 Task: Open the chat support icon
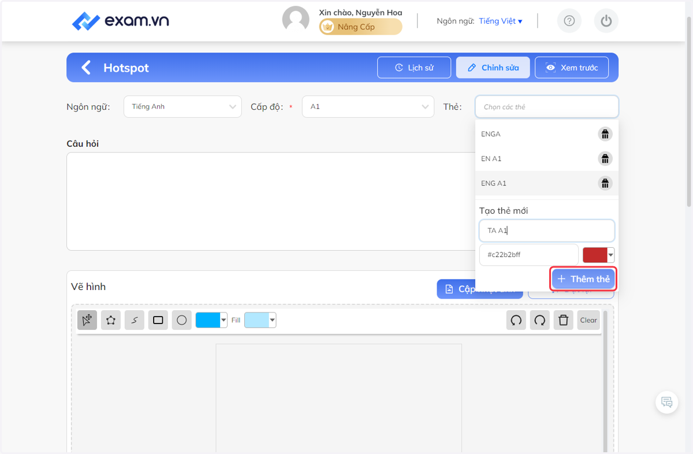[667, 402]
